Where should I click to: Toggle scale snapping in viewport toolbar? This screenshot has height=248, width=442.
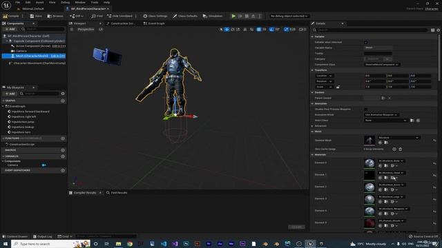pos(286,29)
